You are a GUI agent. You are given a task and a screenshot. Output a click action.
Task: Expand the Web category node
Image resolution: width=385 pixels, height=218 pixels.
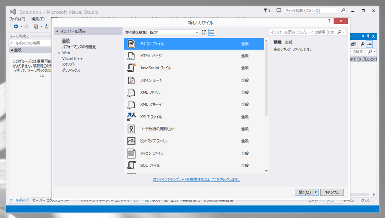tap(59, 53)
